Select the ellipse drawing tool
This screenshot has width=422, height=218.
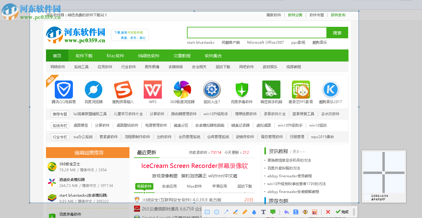217,212
